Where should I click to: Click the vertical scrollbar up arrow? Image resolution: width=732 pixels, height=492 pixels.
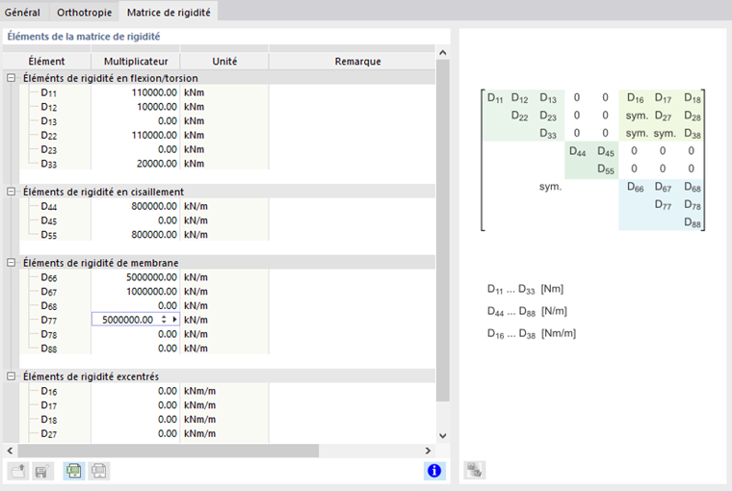(442, 53)
